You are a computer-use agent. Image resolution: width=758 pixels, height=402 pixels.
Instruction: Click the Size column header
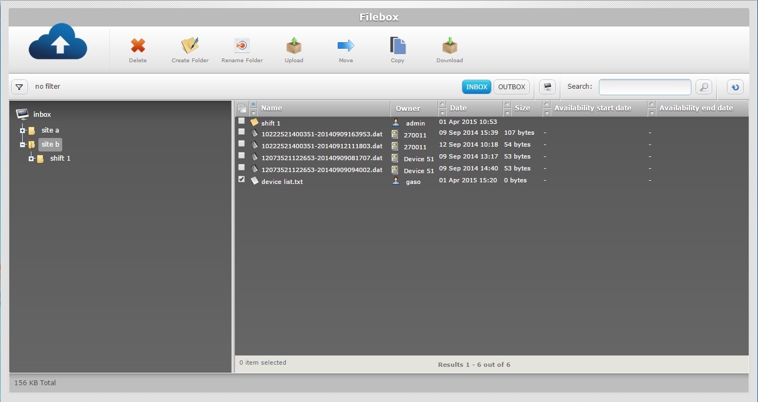point(522,108)
